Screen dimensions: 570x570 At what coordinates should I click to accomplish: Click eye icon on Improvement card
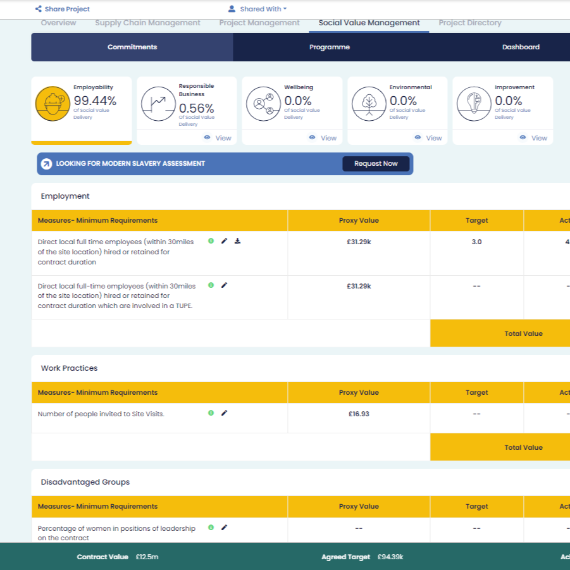523,137
